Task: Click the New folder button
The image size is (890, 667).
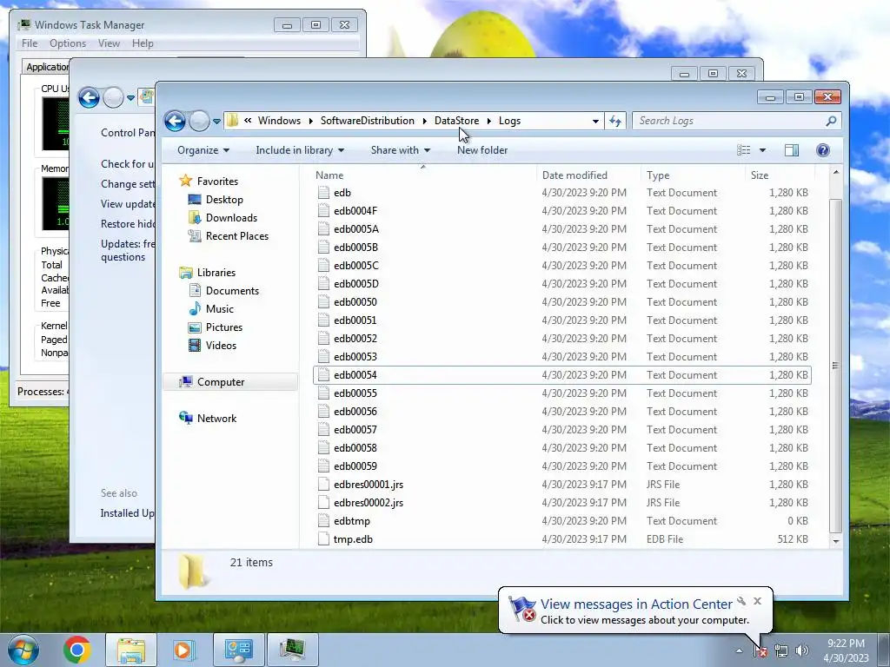Action: tap(482, 150)
